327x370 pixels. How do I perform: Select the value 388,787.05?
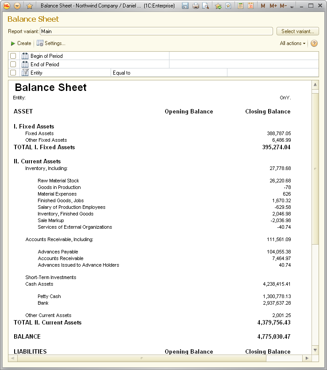click(279, 133)
